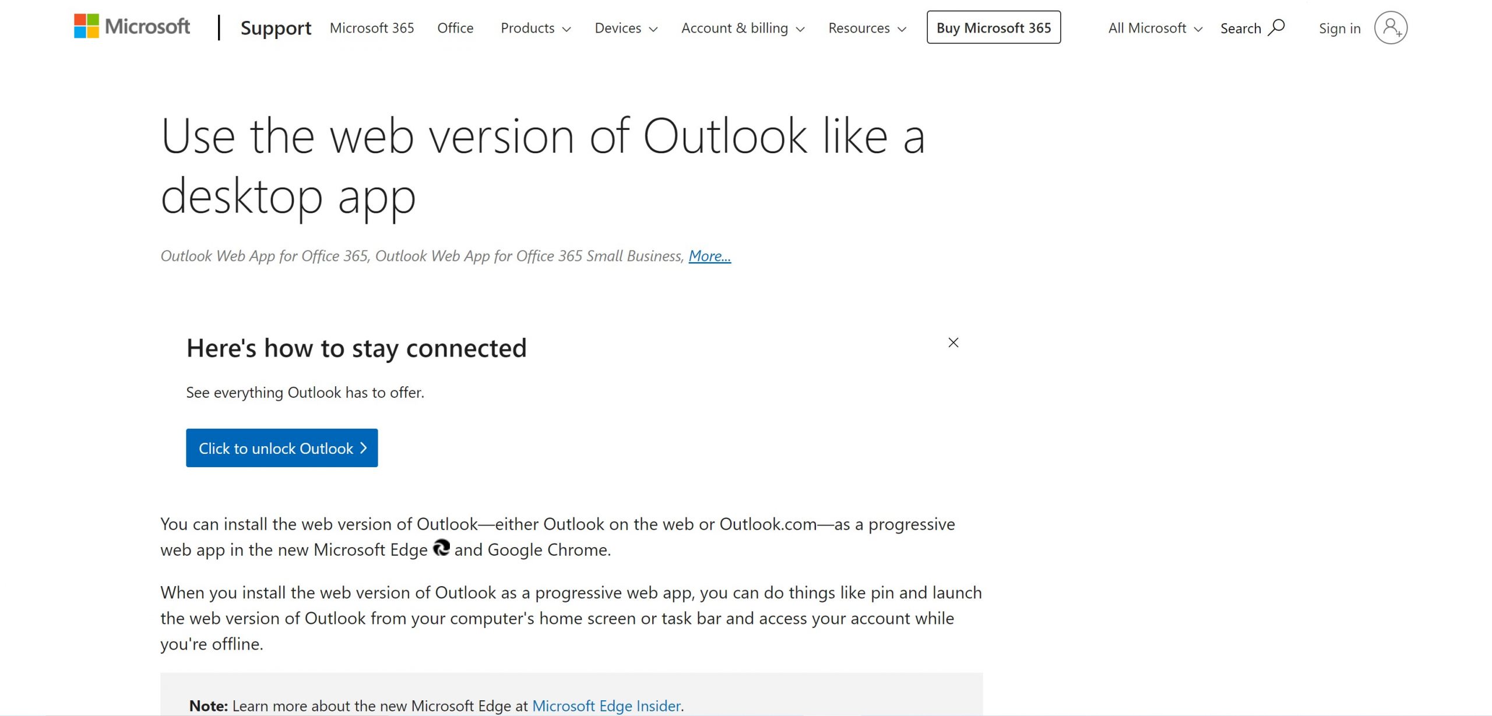Click the Search label in header
The width and height of the screenshot is (1492, 716).
click(1240, 29)
